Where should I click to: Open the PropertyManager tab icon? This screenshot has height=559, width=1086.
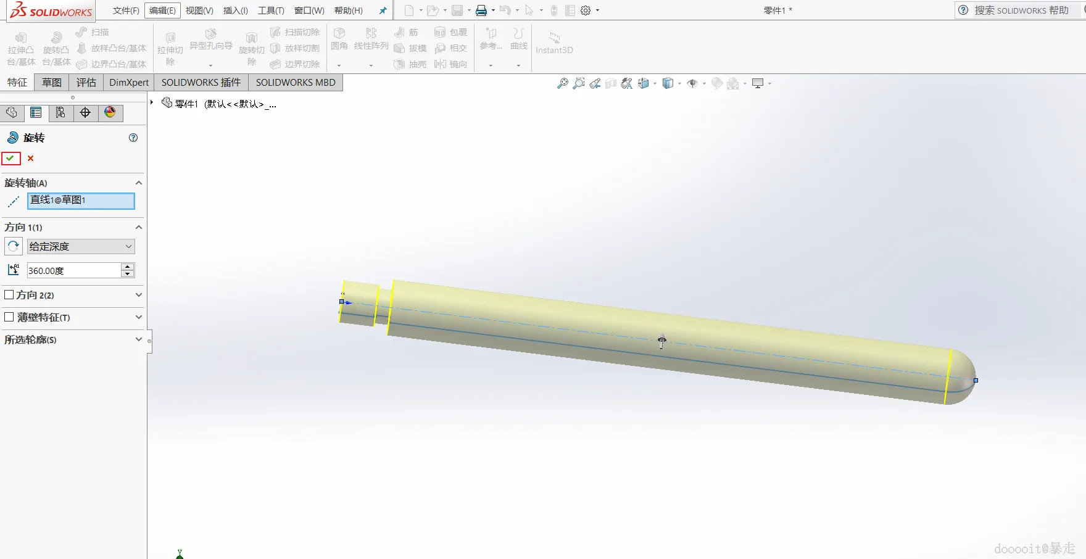pos(36,113)
